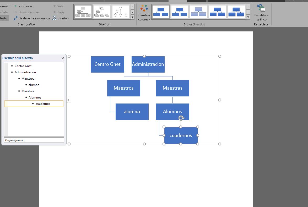
Task: Select the first organigram layout thumbnail
Action: (83, 12)
